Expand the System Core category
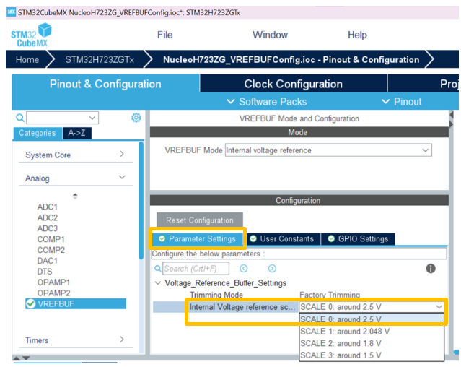 click(75, 155)
